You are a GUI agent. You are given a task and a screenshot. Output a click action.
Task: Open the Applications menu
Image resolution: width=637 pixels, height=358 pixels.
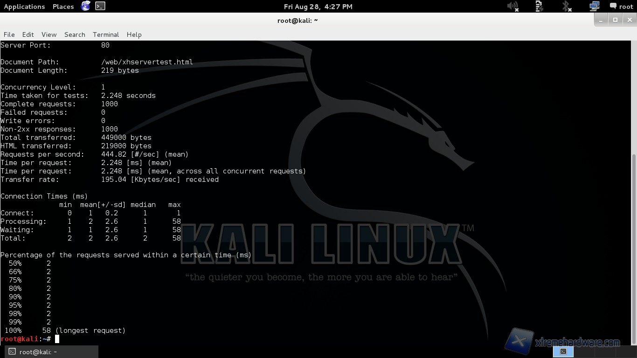coord(24,7)
